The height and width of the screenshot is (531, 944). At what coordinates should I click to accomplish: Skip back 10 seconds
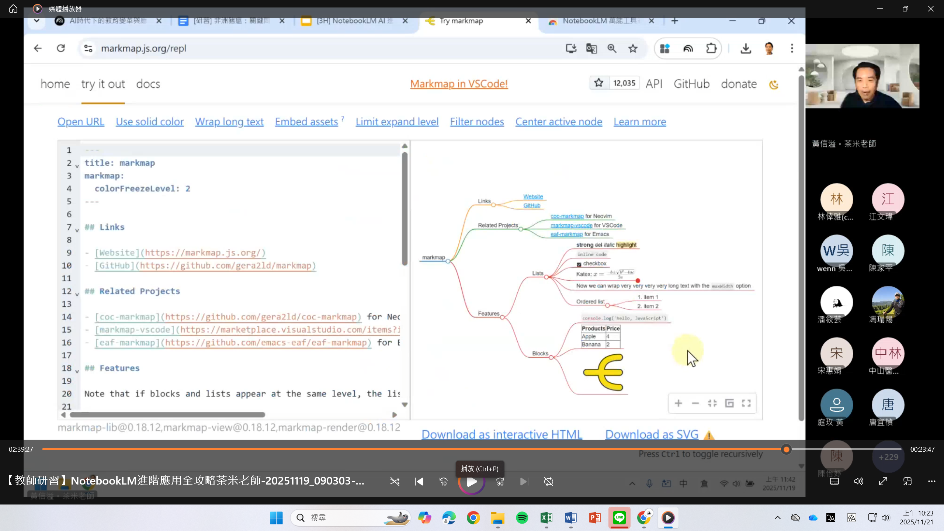click(443, 482)
